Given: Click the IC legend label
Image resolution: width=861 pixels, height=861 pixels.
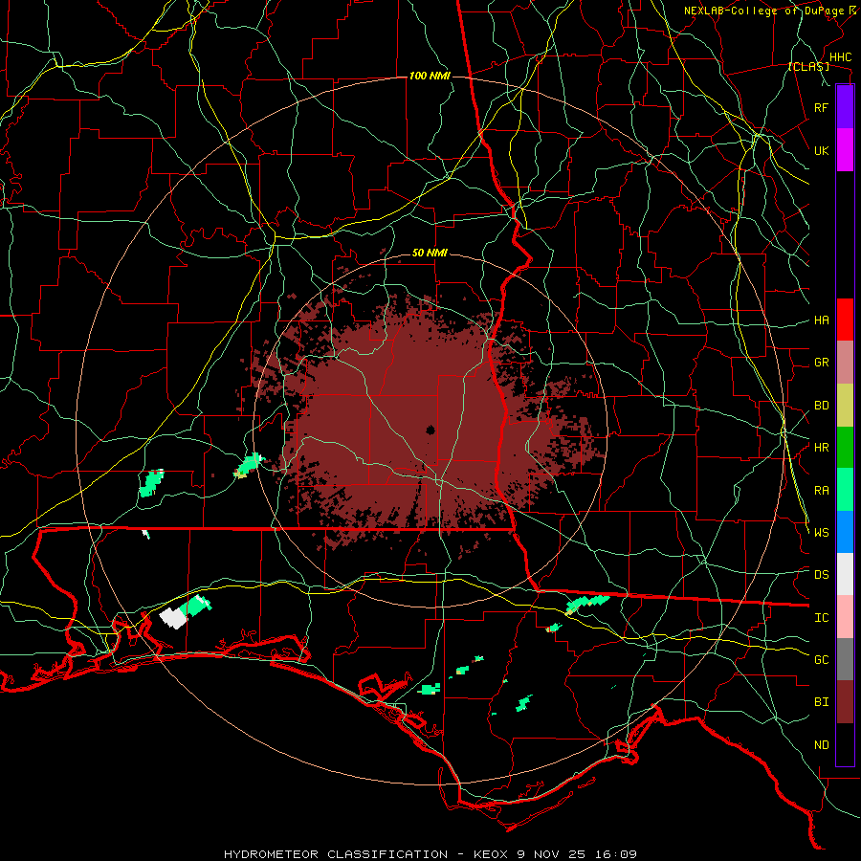Looking at the screenshot, I should tap(822, 617).
